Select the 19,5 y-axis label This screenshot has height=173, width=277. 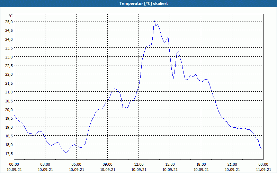pyautogui.click(x=9, y=118)
